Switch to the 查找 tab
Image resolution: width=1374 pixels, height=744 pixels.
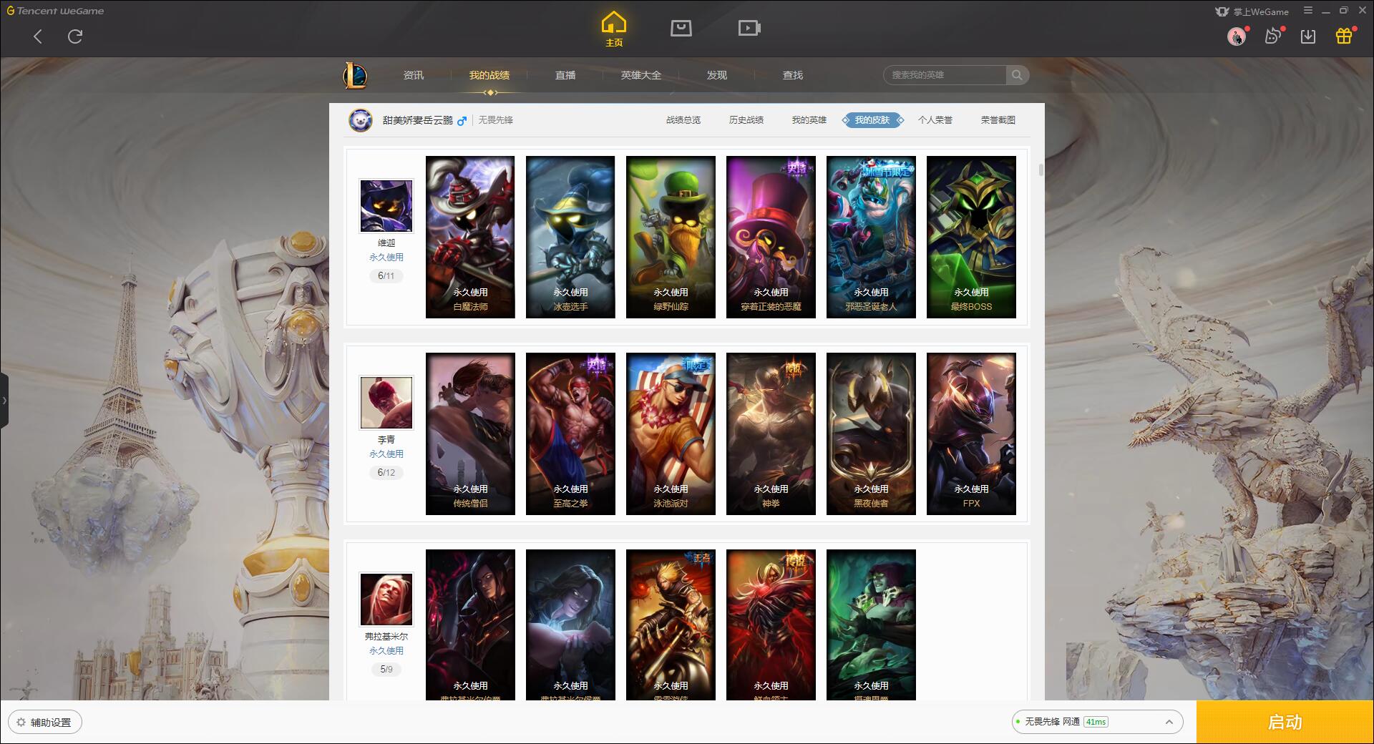[x=793, y=75]
